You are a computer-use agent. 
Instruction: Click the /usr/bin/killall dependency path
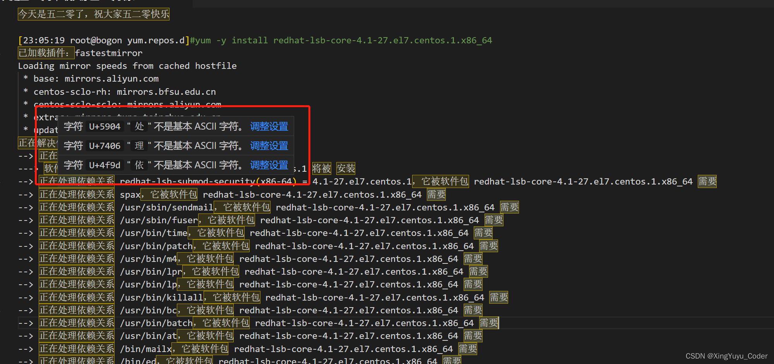pyautogui.click(x=161, y=297)
